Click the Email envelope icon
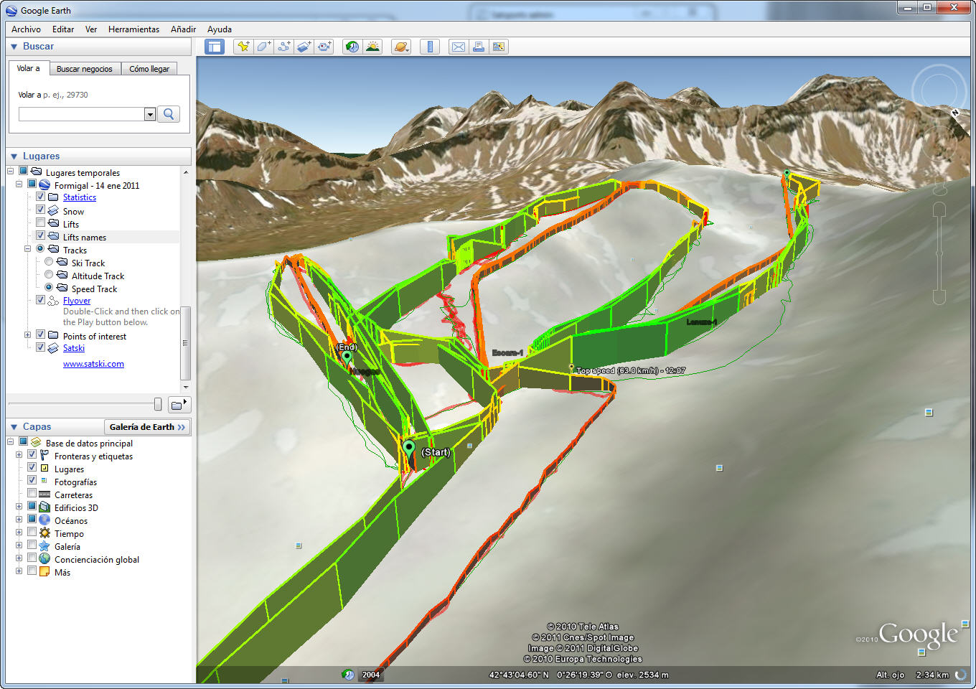 (x=458, y=47)
